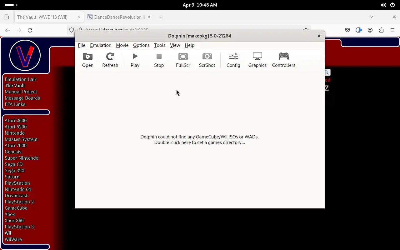Viewport: 400px width, 250px height.
Task: Close the browser window
Action: 394,17
